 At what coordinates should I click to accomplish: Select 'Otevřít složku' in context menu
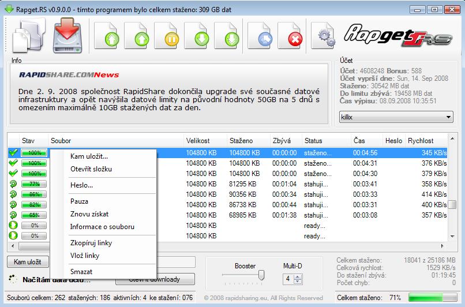pos(91,169)
